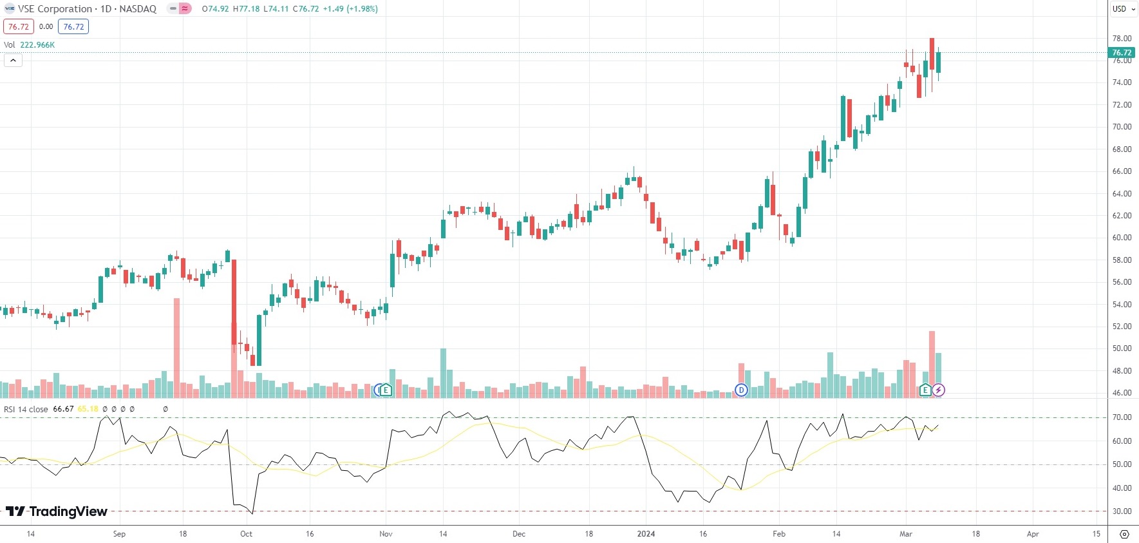Viewport: 1139px width, 543px height.
Task: Click the blue 76.72 buy button
Action: click(x=73, y=26)
